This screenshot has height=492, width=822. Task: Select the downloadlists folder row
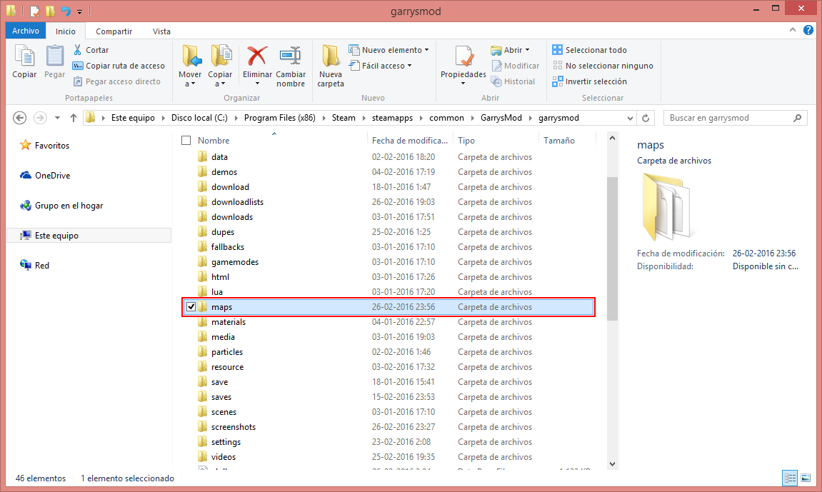click(388, 201)
